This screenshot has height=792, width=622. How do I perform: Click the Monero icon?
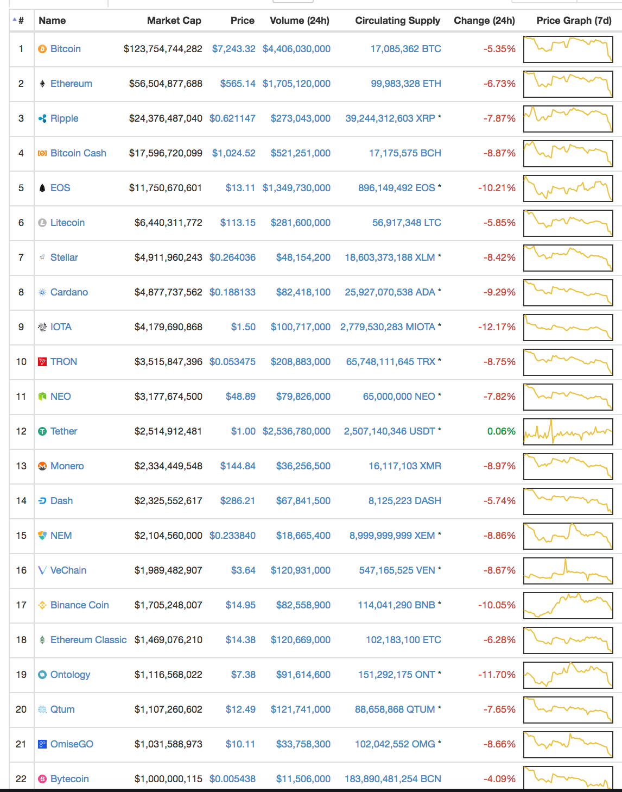pos(42,466)
